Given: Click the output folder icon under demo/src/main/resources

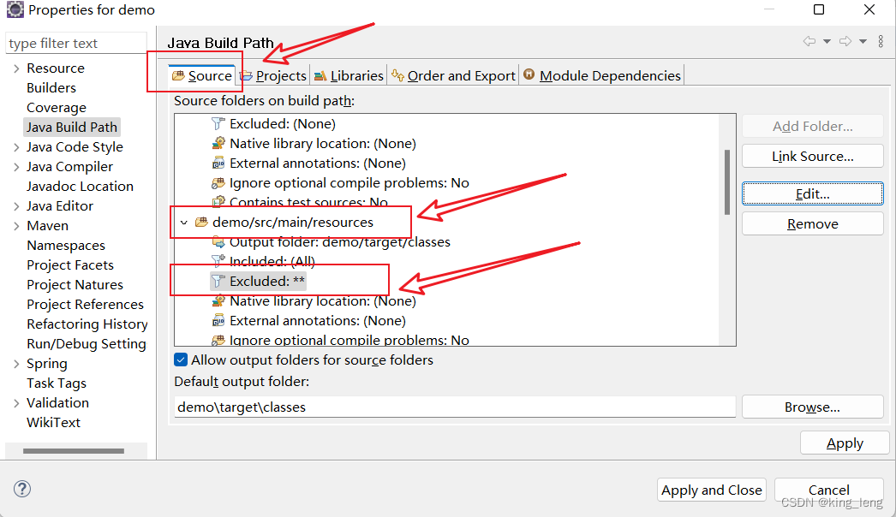Looking at the screenshot, I should (x=217, y=241).
